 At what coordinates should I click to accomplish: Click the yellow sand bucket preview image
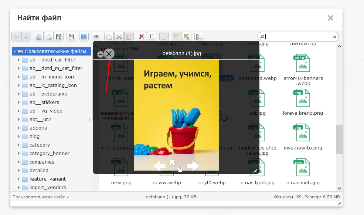pyautogui.click(x=176, y=115)
